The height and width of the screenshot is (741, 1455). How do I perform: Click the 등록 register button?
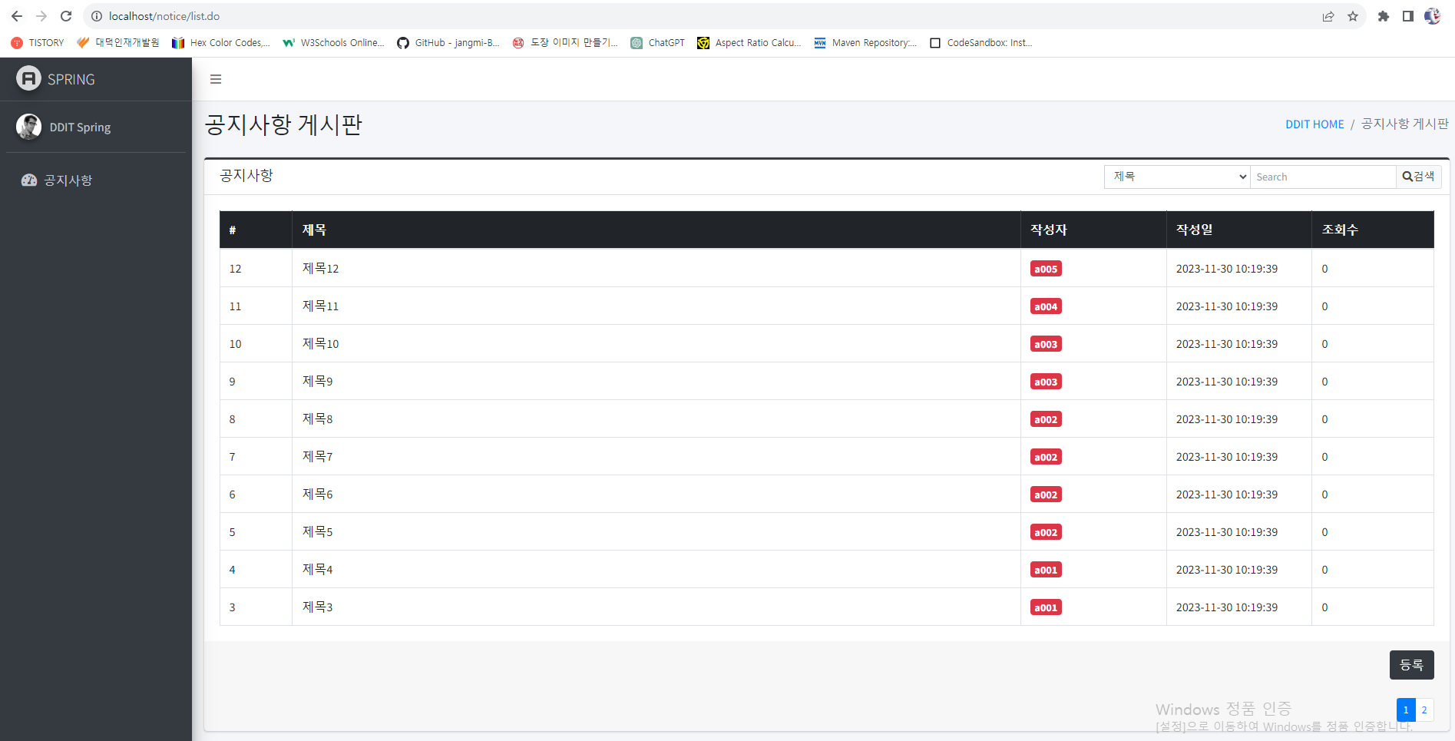pyautogui.click(x=1411, y=665)
